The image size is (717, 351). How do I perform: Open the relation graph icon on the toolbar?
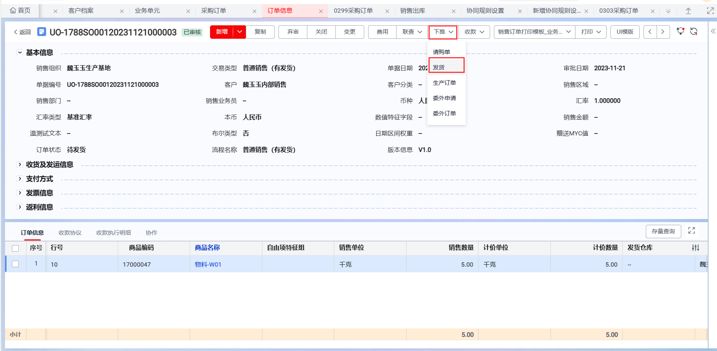point(680,31)
